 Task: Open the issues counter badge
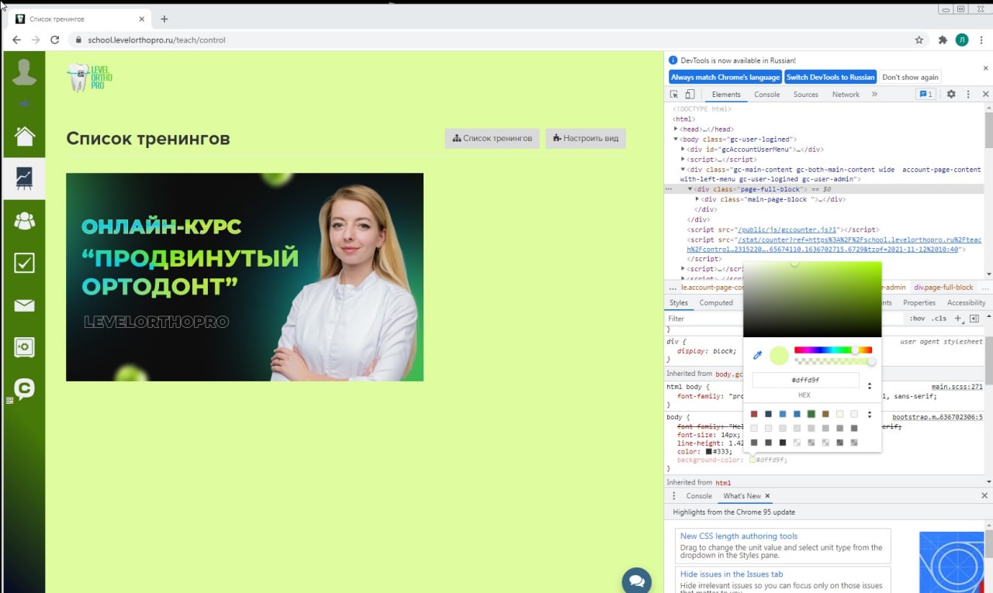click(x=926, y=94)
